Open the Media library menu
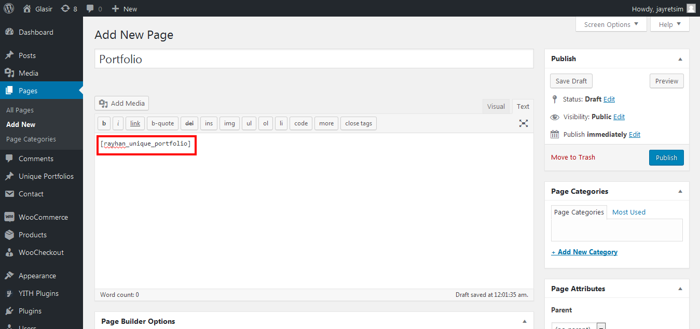Viewport: 700px width, 329px height. (x=29, y=73)
